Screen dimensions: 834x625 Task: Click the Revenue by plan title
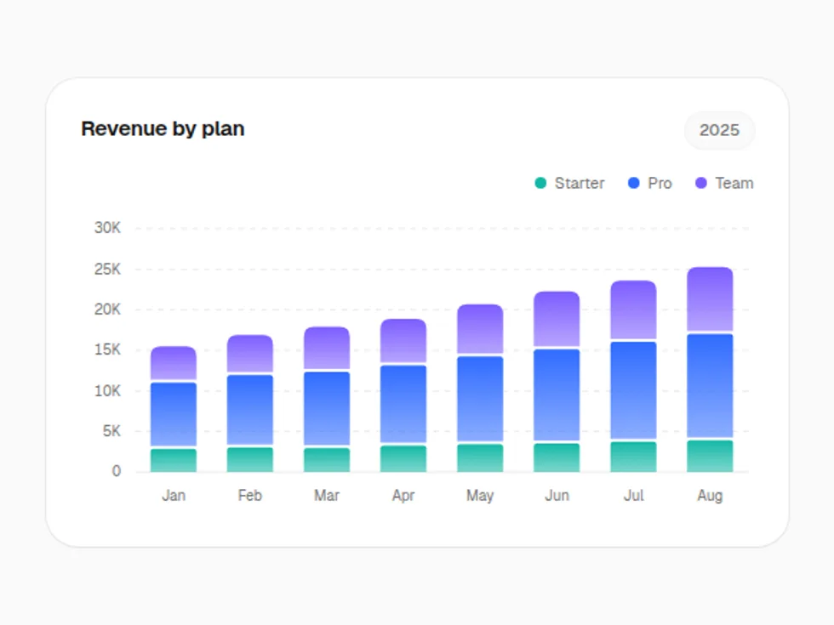163,129
